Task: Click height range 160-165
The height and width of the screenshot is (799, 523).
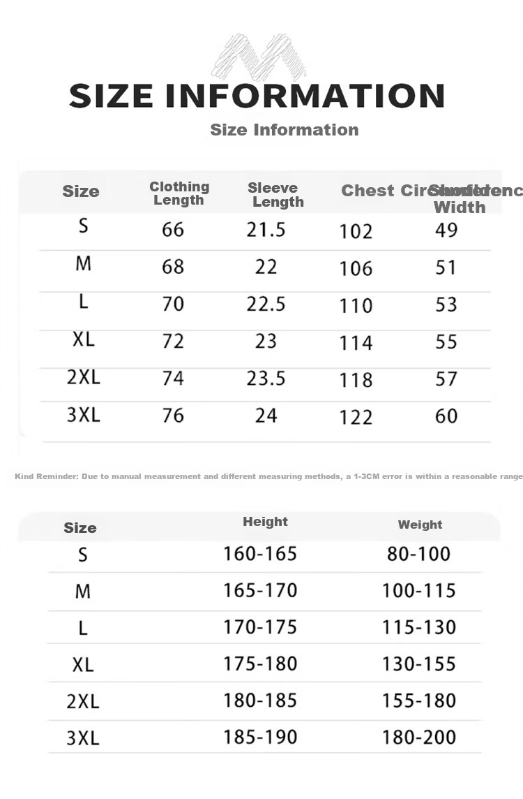Action: click(x=260, y=553)
